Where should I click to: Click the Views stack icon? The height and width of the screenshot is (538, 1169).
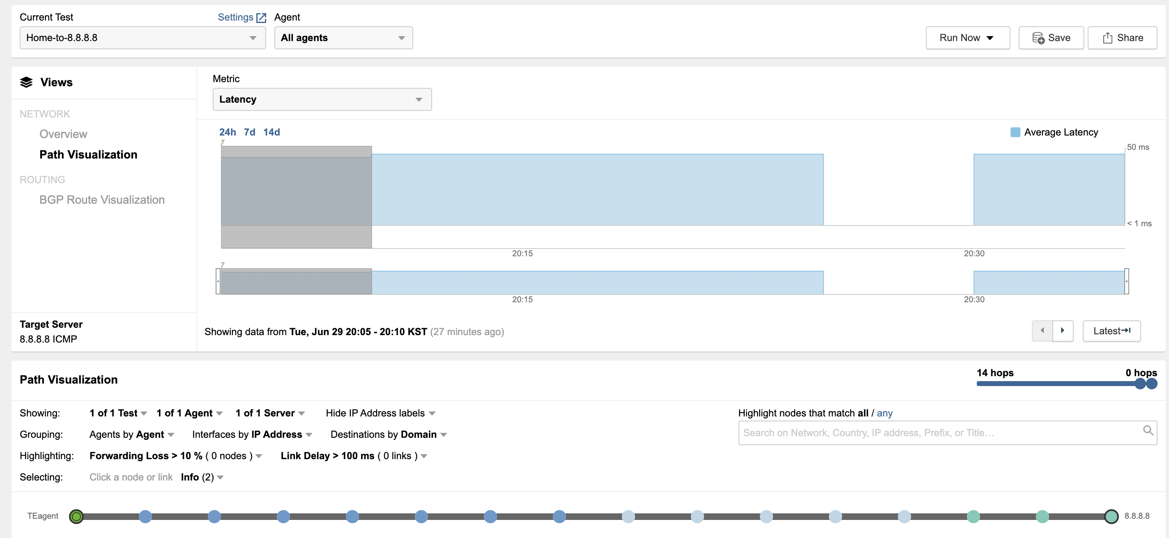27,83
